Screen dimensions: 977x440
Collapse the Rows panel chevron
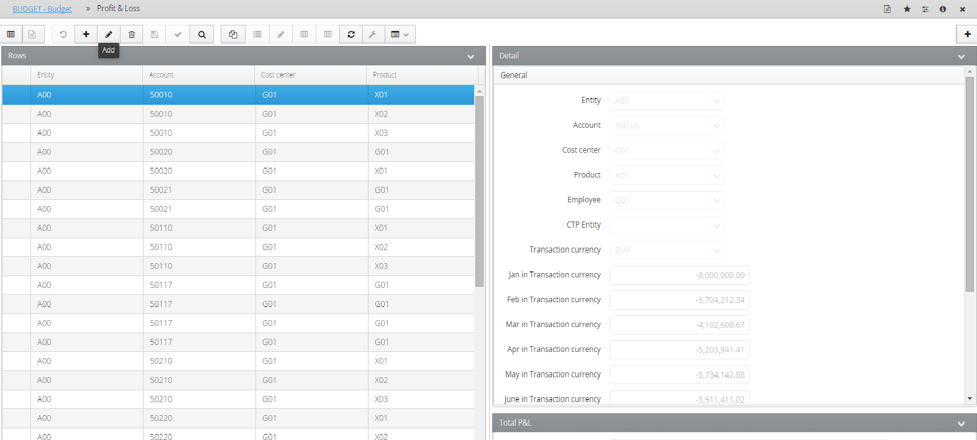tap(470, 56)
